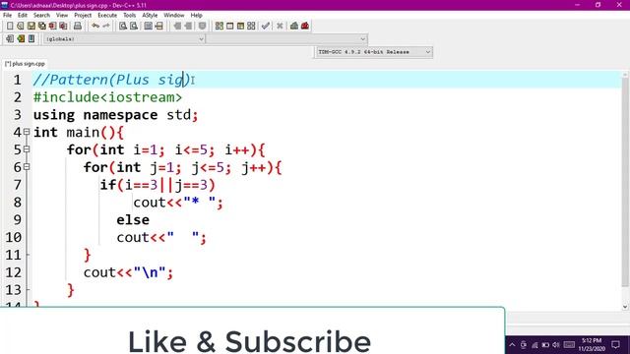
Task: Click the Profile Analysis chart icon
Action: [x=294, y=26]
